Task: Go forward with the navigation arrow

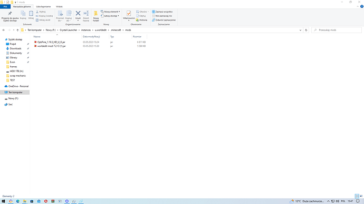Action: click(9, 30)
